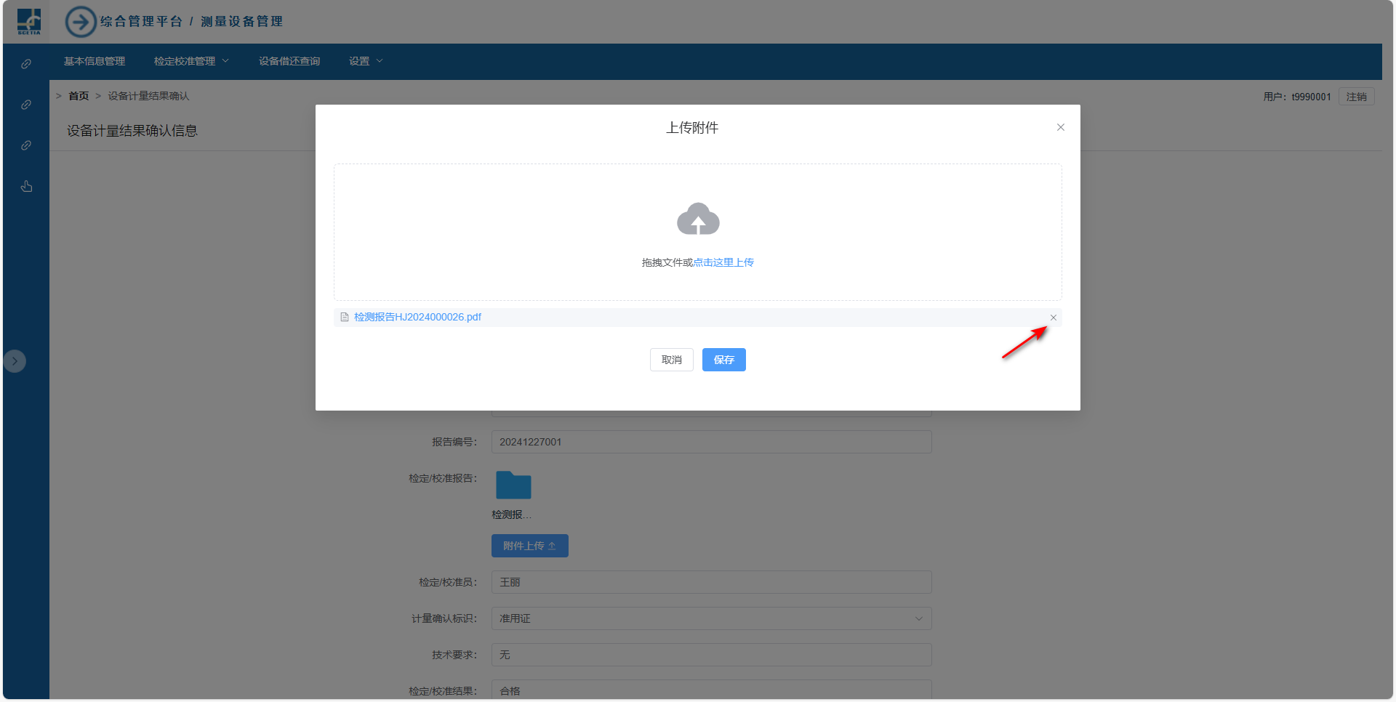Open the 检定校准管理 dropdown menu

[x=191, y=61]
